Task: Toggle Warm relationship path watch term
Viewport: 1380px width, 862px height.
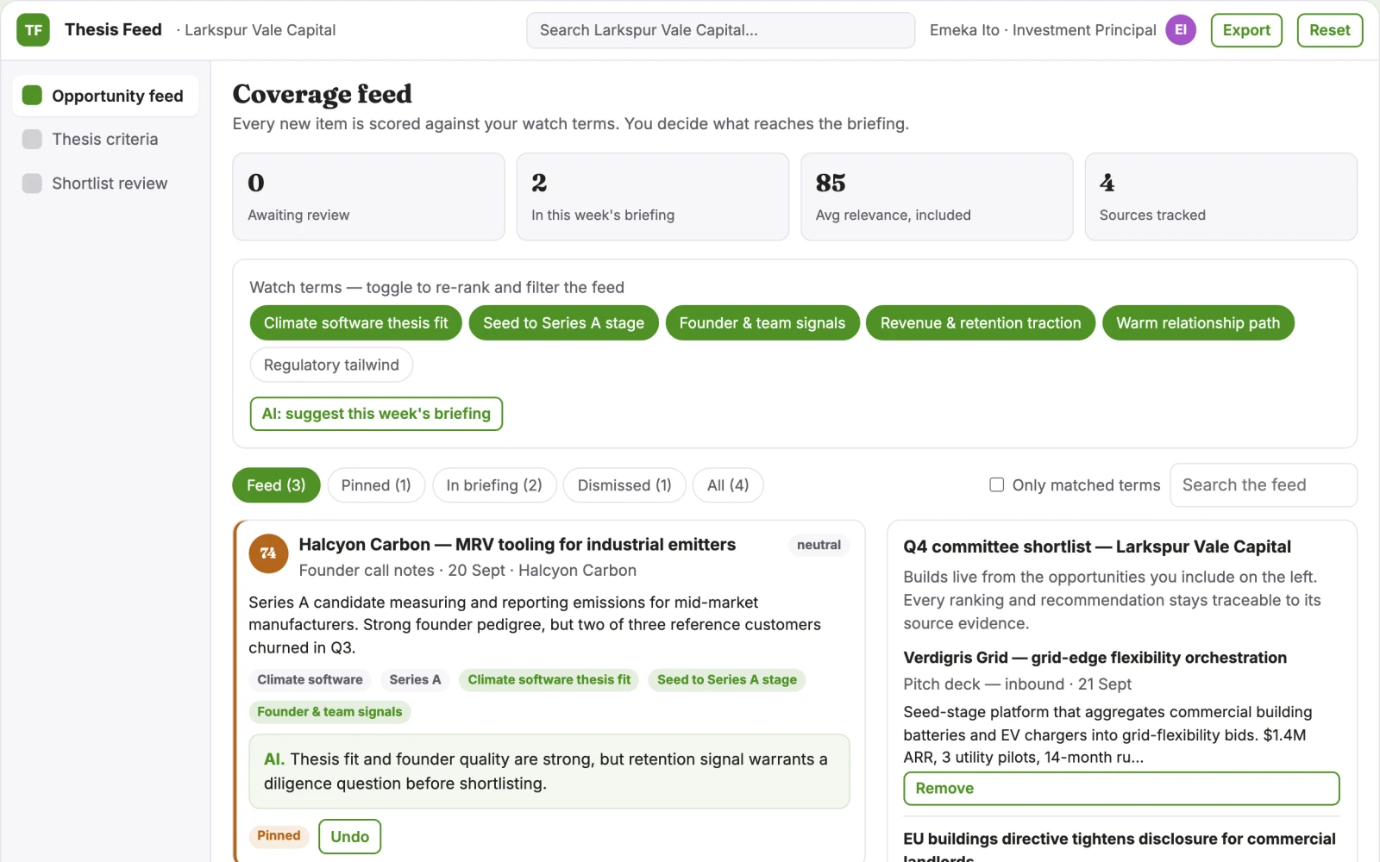Action: (1198, 323)
